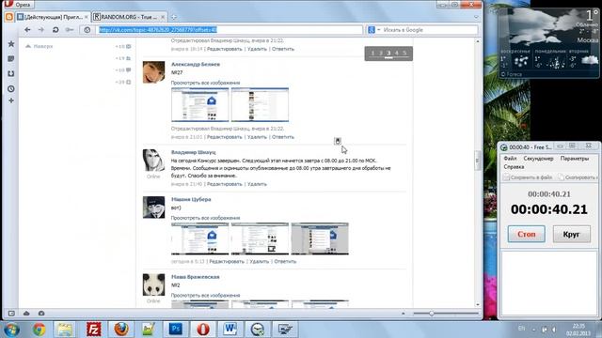Open a new tab with the plus button
This screenshot has height=338, width=602.
173,17
